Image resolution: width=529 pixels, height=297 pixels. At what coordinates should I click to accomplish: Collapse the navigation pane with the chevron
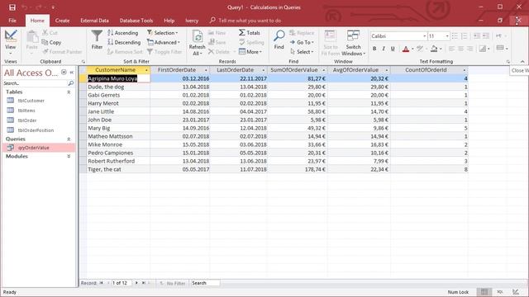point(72,73)
